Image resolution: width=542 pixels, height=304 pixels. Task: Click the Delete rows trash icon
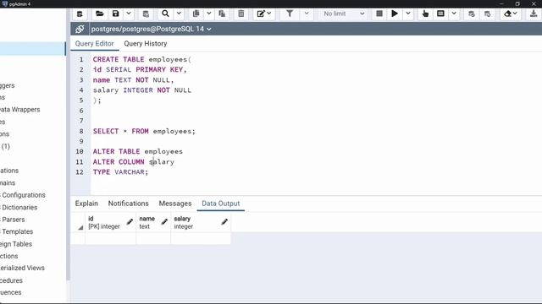point(241,14)
